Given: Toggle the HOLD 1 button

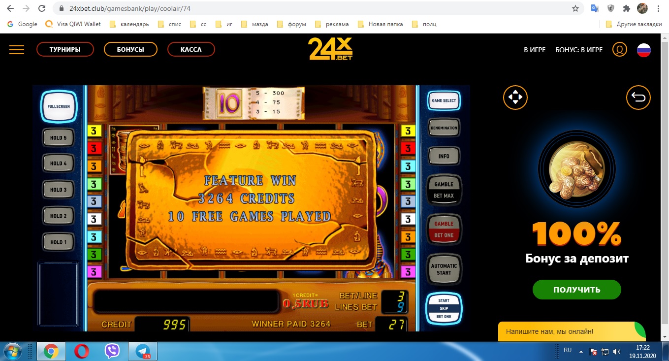Looking at the screenshot, I should click(x=58, y=242).
